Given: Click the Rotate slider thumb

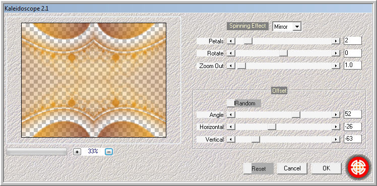Looking at the screenshot, I should [x=283, y=53].
